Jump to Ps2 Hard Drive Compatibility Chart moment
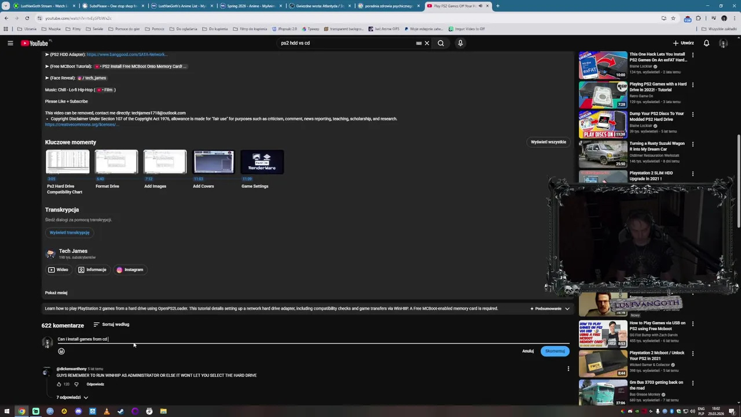 pos(68,172)
